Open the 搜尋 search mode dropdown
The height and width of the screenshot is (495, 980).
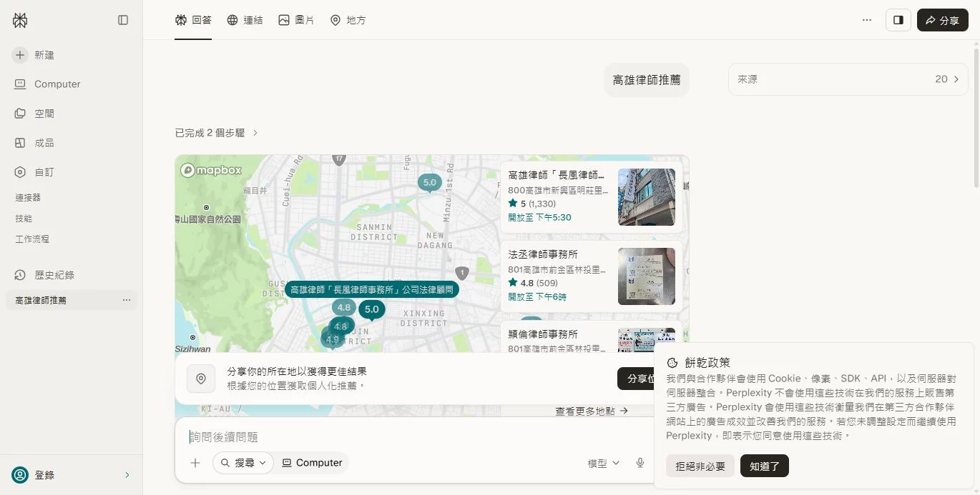pyautogui.click(x=243, y=463)
